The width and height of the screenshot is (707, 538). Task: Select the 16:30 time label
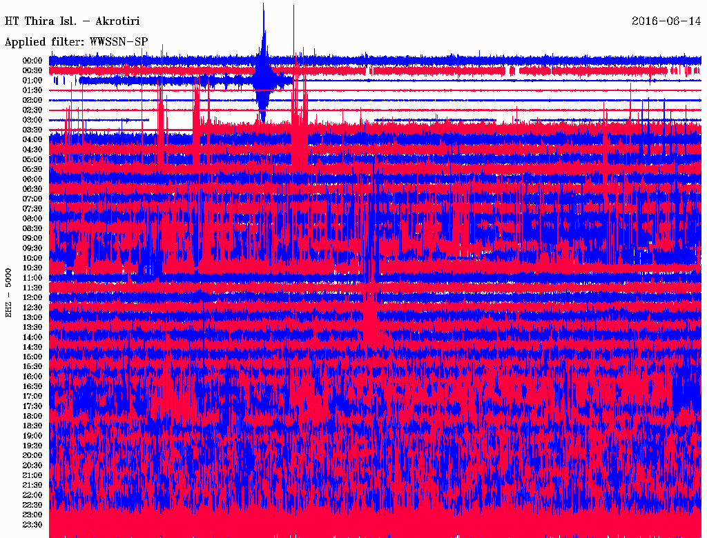click(x=32, y=387)
